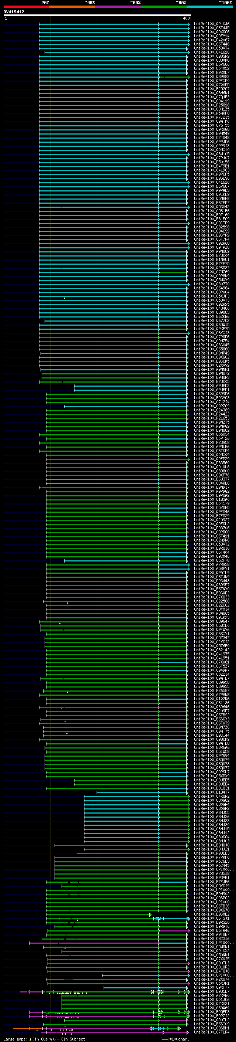
Task: Click UniRef100_Q70AP5 in the list
Action: (x=212, y=85)
